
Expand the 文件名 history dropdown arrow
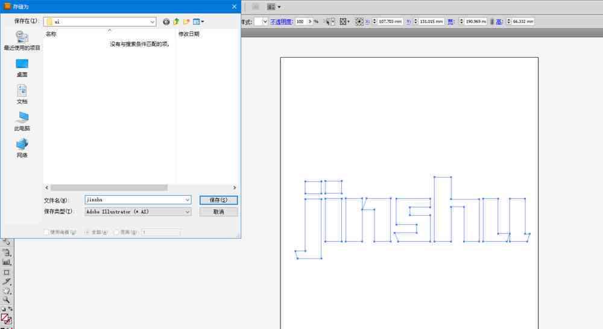click(x=188, y=200)
